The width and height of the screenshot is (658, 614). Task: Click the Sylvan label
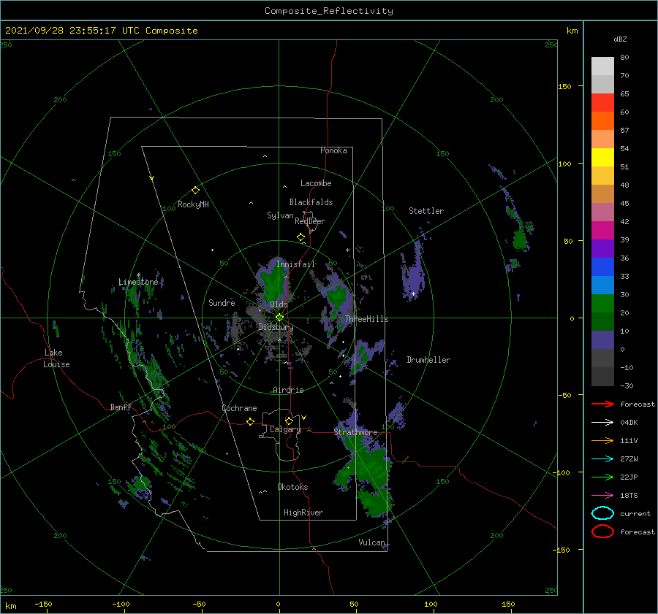280,215
